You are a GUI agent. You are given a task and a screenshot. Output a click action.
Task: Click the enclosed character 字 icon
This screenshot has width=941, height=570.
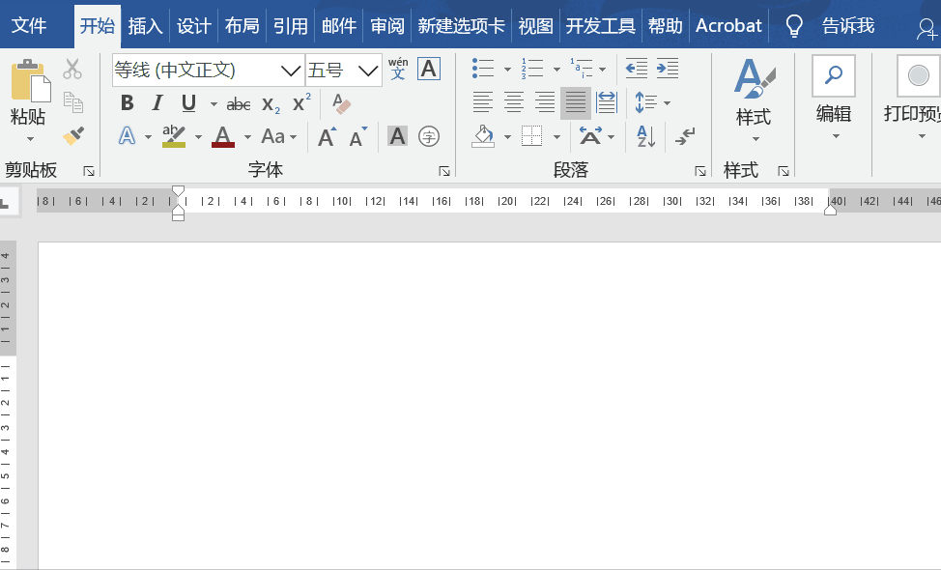tap(429, 136)
